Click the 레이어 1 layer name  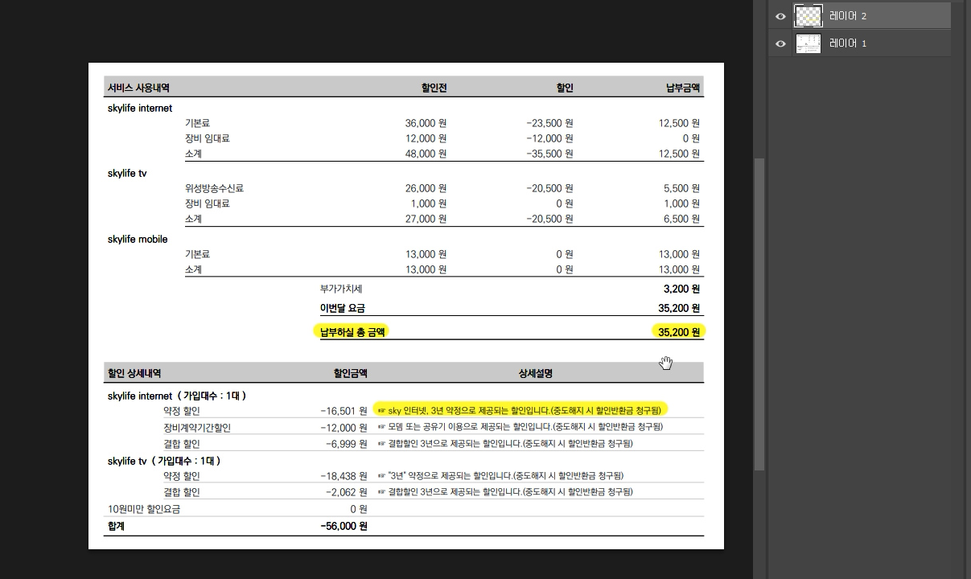(848, 43)
